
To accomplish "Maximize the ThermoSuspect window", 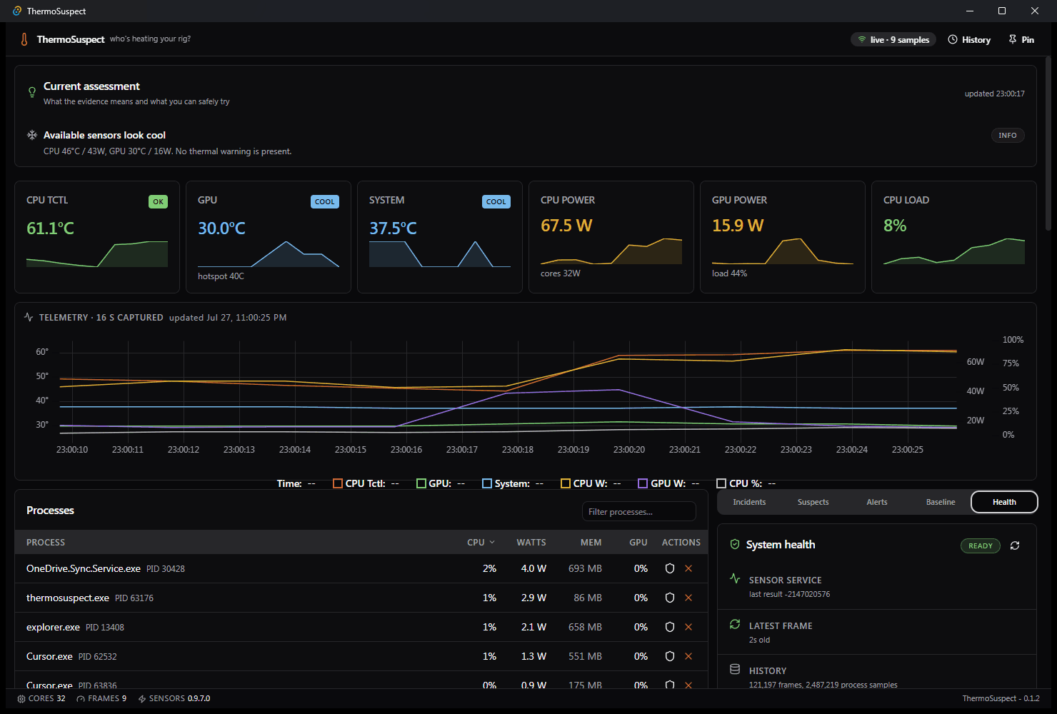I will point(1002,11).
